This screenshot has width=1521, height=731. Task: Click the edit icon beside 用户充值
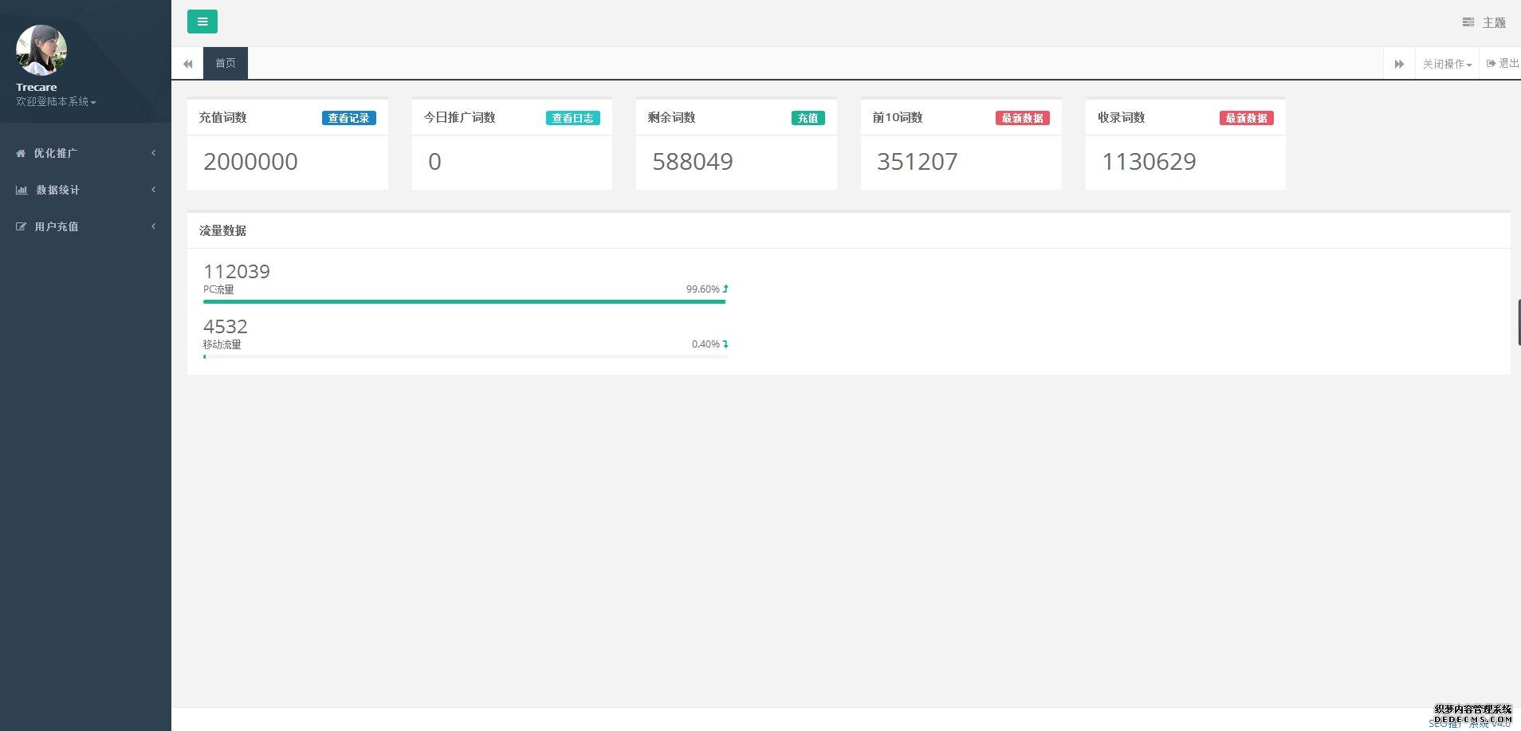click(x=21, y=226)
